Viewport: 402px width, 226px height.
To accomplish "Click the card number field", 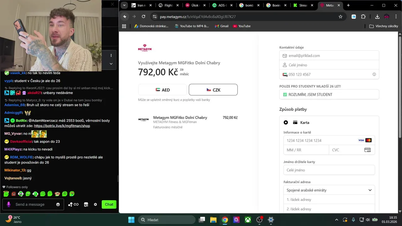I will [x=329, y=140].
